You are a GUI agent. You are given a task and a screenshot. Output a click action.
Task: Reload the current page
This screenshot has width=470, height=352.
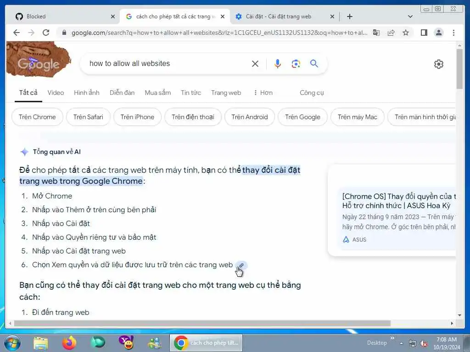[x=46, y=33]
